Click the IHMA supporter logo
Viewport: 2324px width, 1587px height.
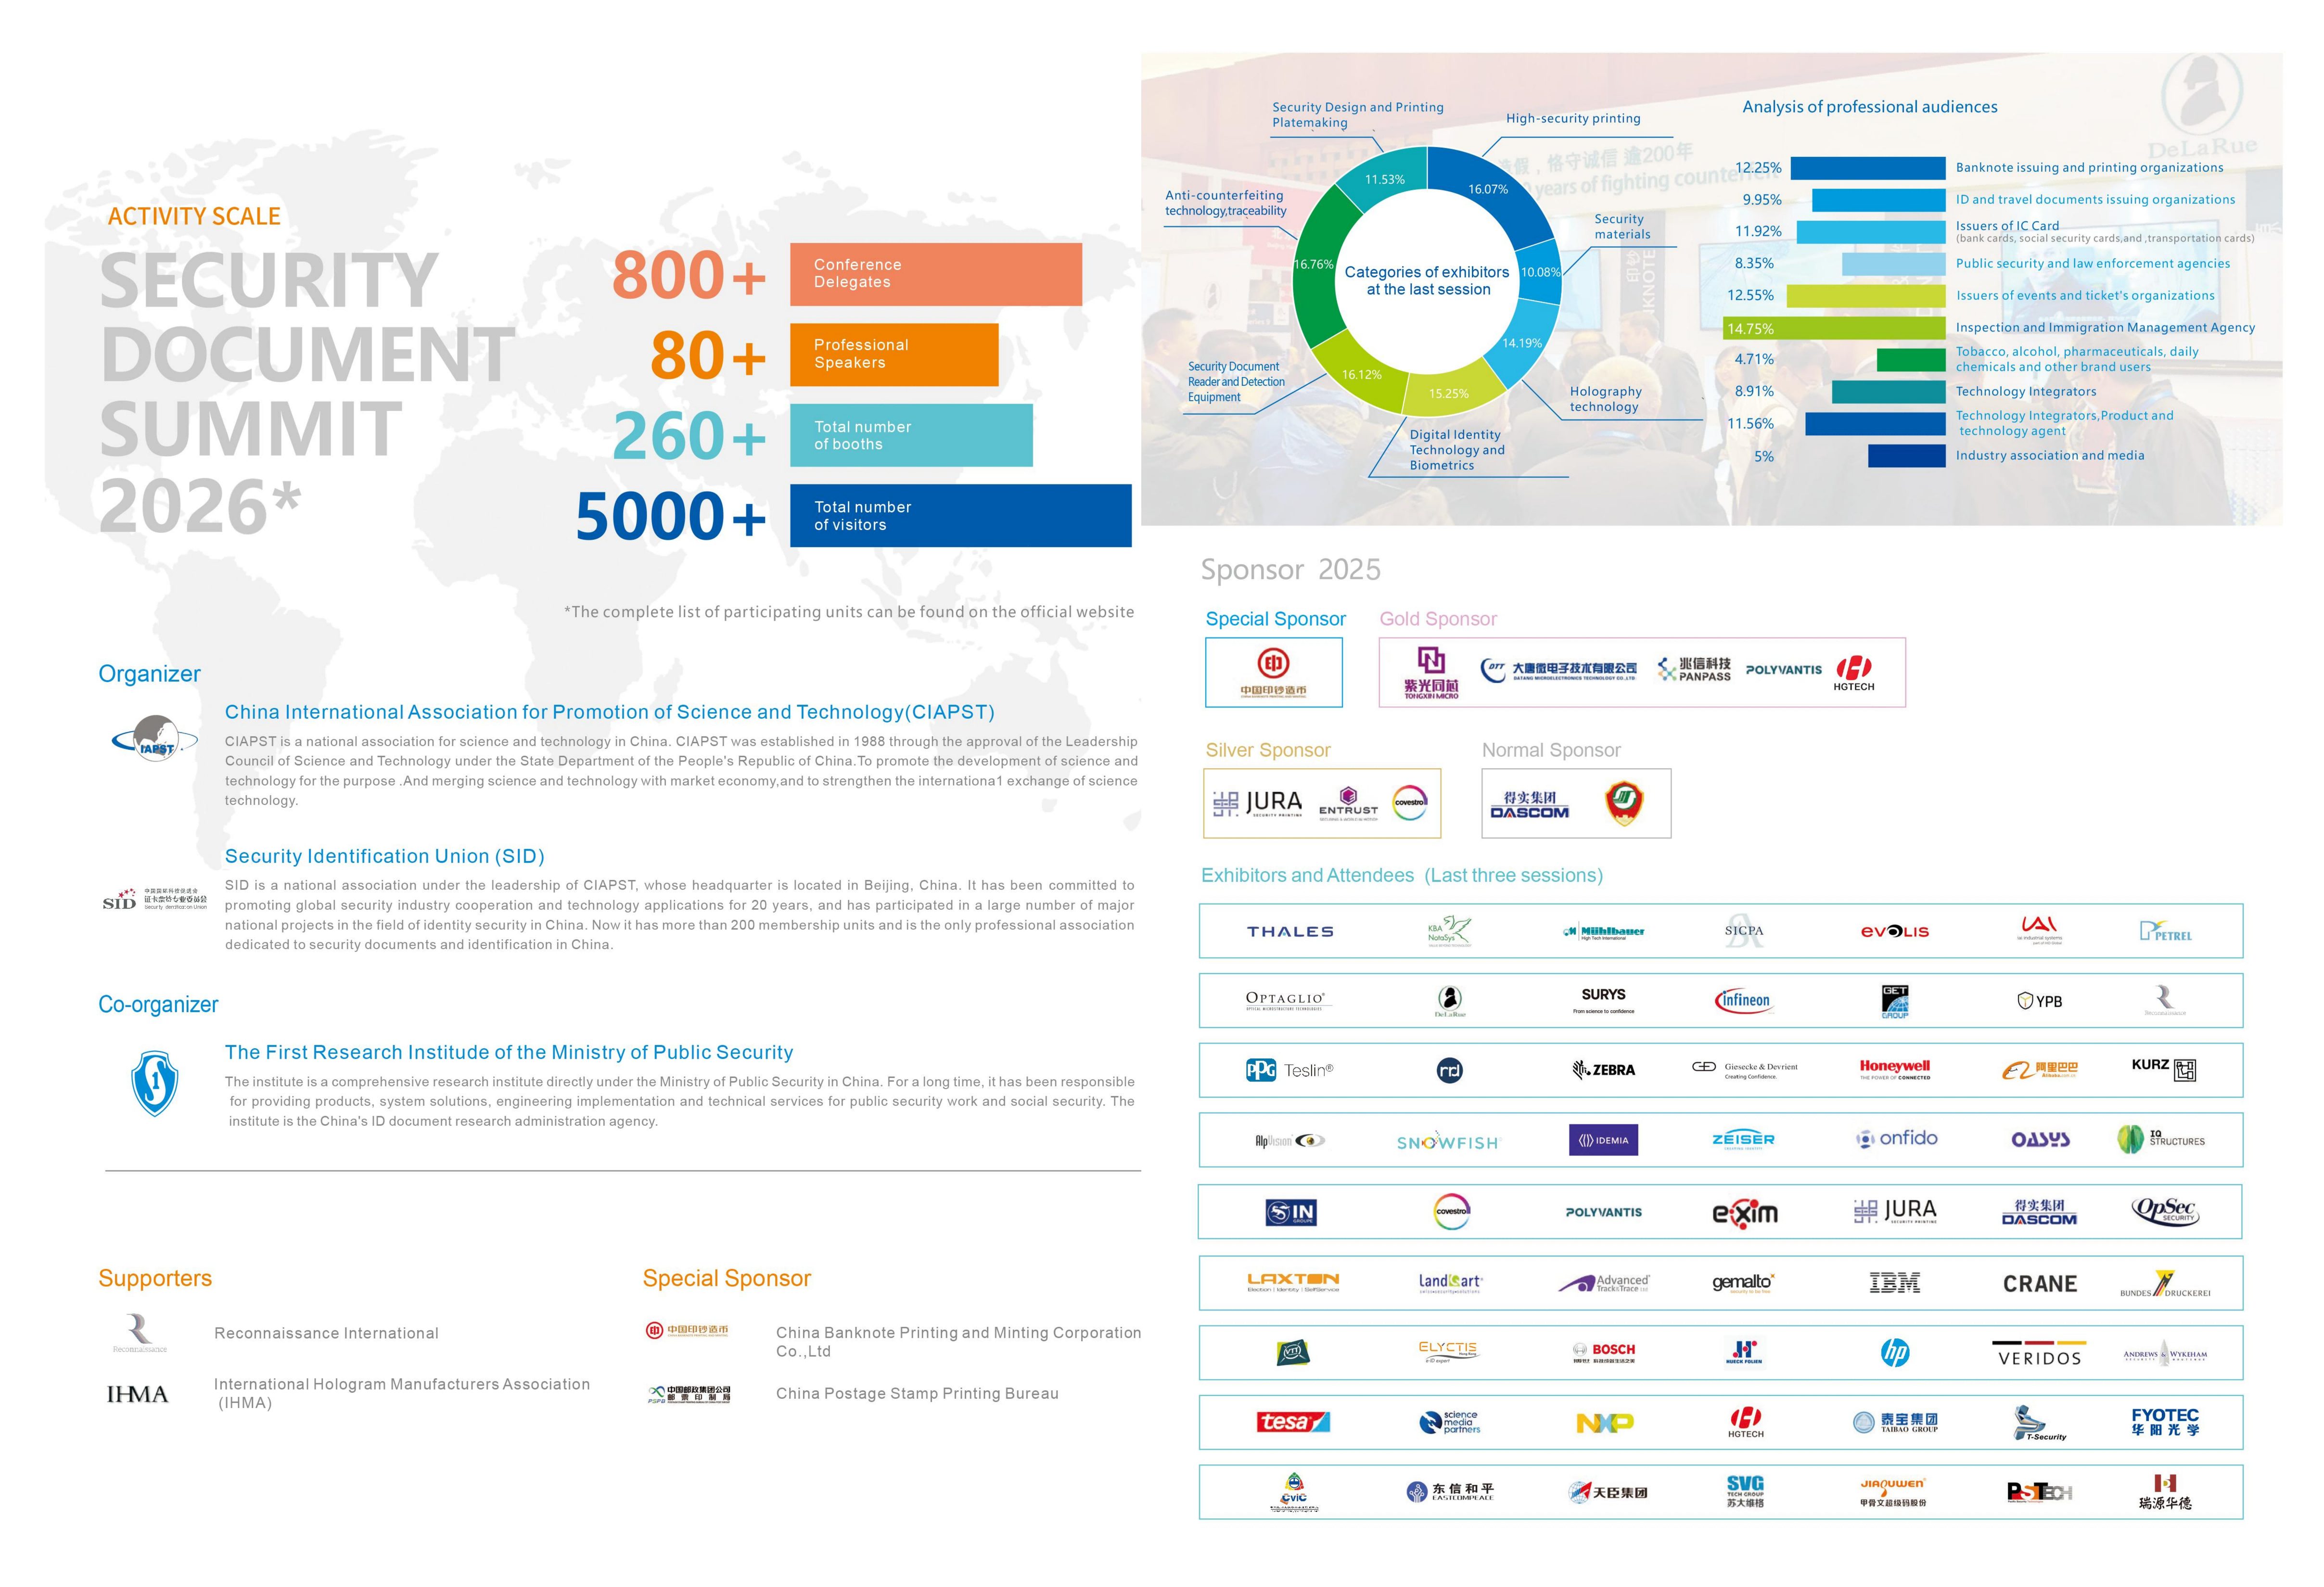(x=138, y=1394)
